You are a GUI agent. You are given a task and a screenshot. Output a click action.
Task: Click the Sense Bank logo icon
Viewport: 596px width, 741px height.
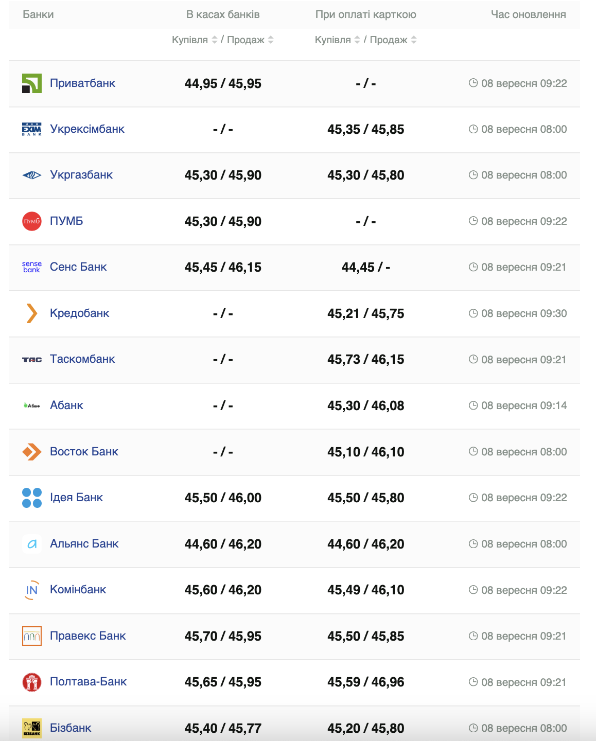coord(32,267)
